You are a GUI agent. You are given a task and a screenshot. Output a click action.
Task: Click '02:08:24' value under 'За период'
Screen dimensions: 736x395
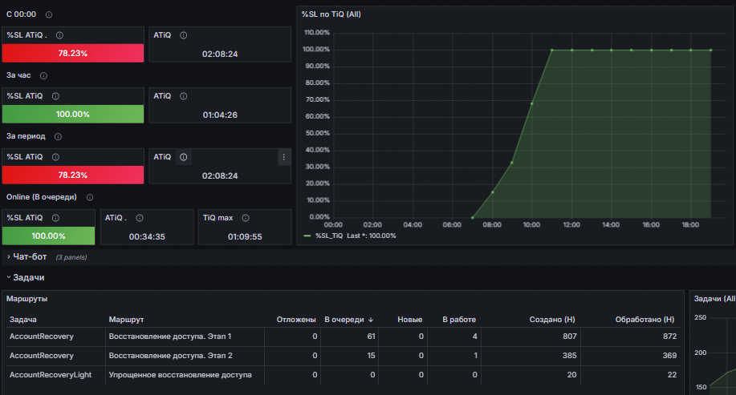[x=220, y=176]
